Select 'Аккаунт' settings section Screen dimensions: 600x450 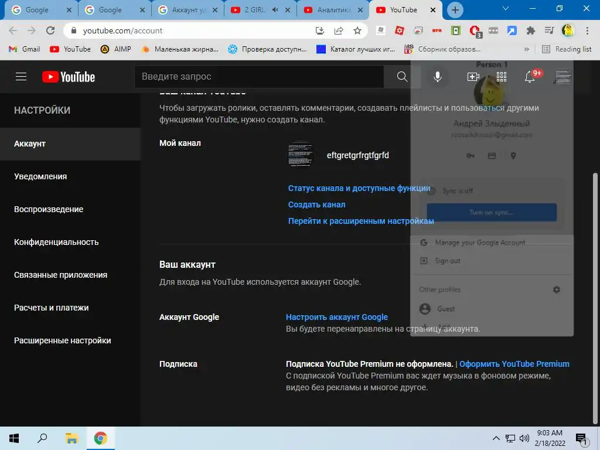click(70, 144)
